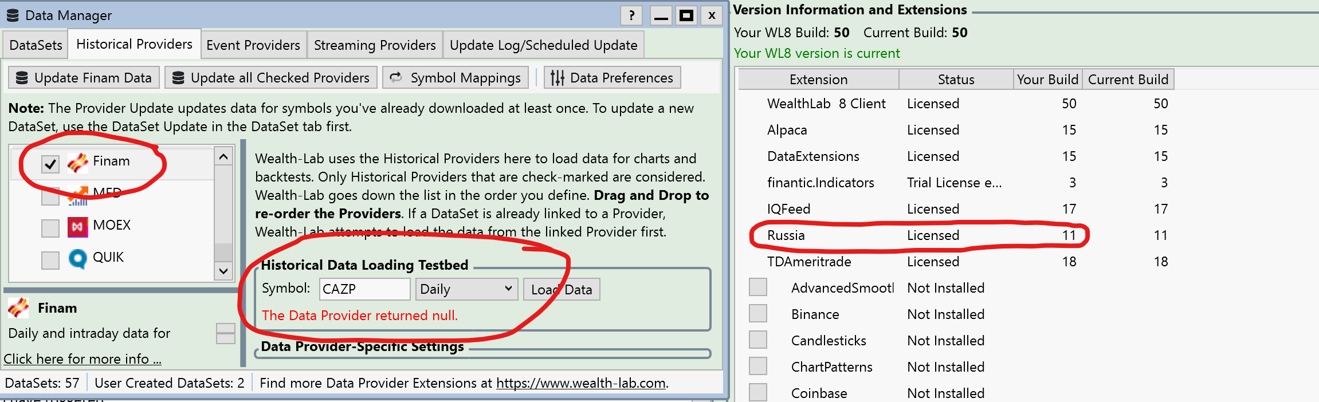Click the Your Build column header
The width and height of the screenshot is (1319, 402).
click(1047, 79)
